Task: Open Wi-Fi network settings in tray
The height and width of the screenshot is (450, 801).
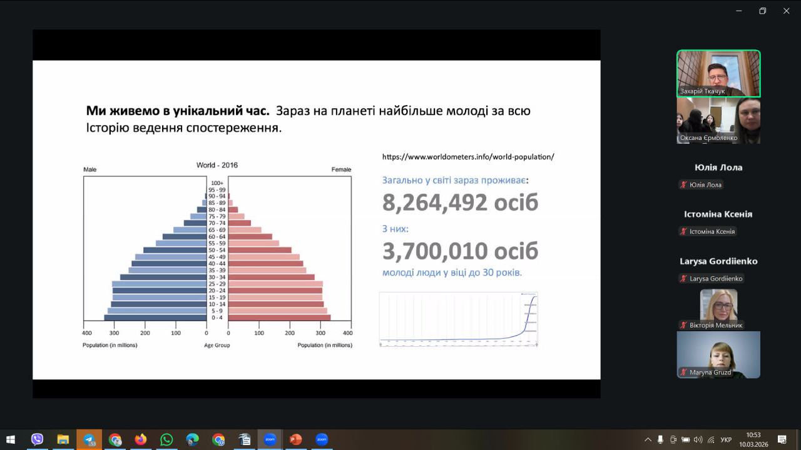Action: point(711,439)
